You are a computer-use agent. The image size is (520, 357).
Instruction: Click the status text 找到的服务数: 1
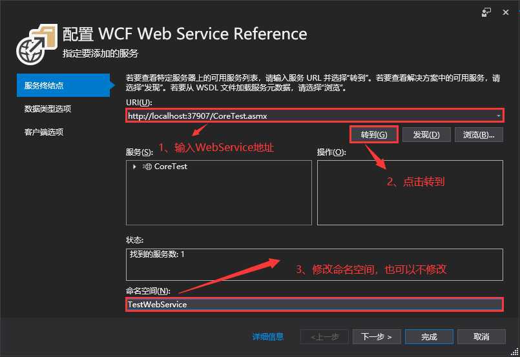tap(157, 254)
